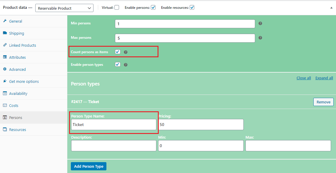
Task: Click help icon beside Enable person types
Action: pyautogui.click(x=126, y=65)
